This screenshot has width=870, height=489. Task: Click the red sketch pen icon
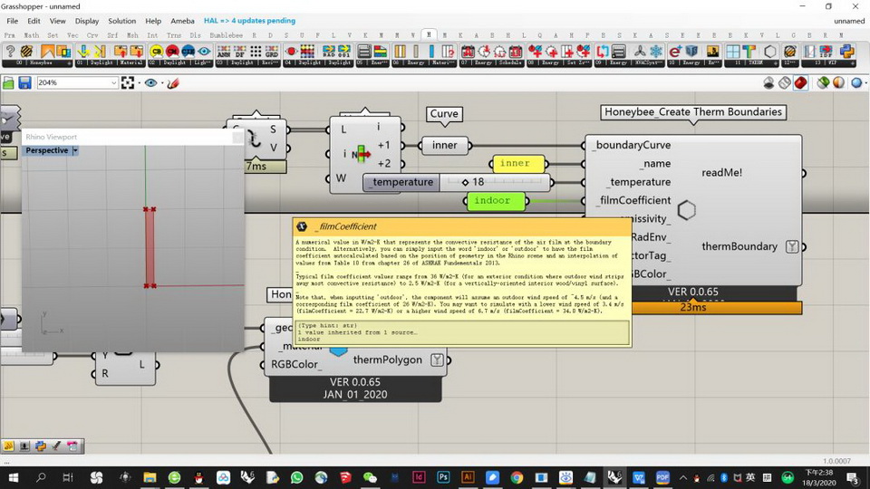(x=172, y=82)
